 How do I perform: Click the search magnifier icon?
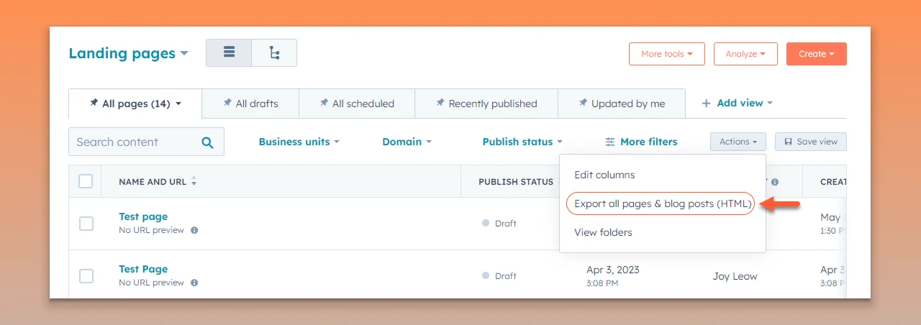click(207, 142)
